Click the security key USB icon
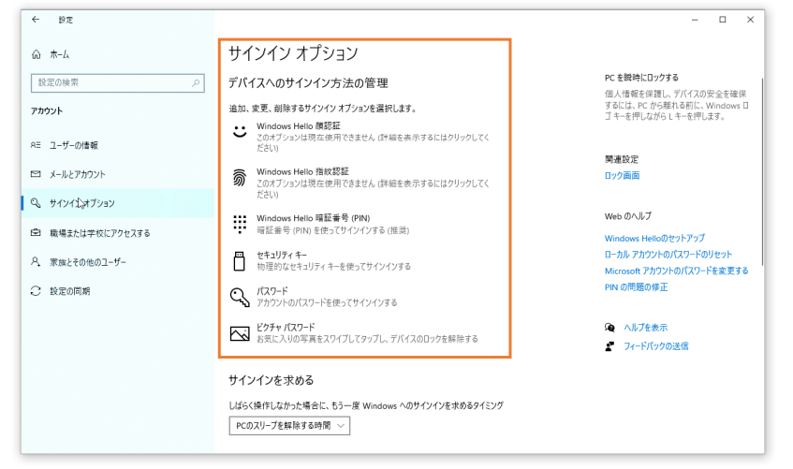The height and width of the screenshot is (469, 793). pyautogui.click(x=240, y=260)
